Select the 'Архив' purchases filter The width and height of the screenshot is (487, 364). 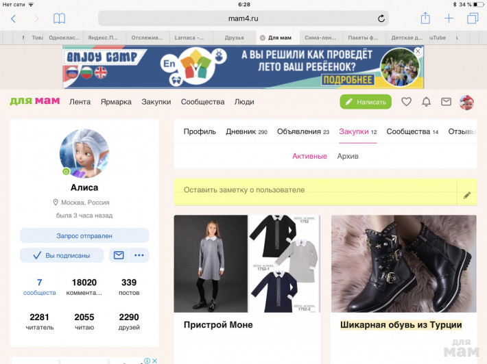[x=348, y=156]
